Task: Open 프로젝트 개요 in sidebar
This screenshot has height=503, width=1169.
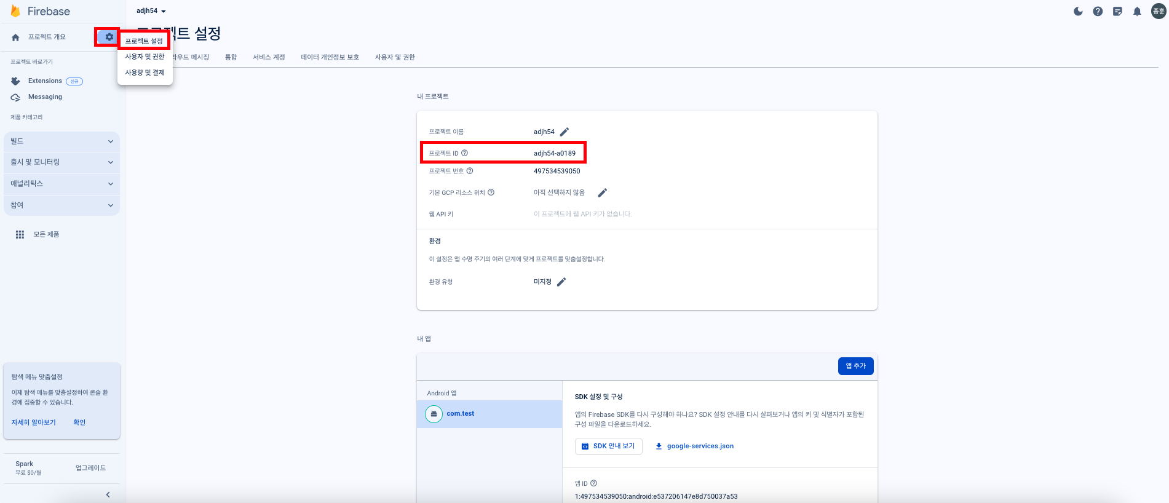Action: pos(47,37)
